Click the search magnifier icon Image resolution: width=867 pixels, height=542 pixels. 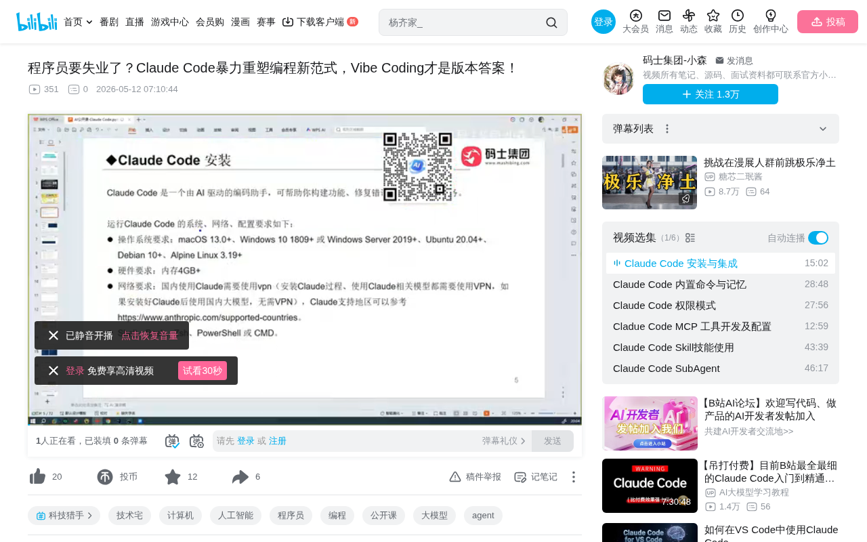[551, 22]
